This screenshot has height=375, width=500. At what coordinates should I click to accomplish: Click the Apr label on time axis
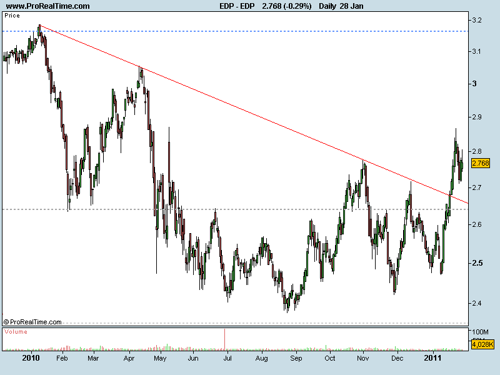[x=129, y=358]
